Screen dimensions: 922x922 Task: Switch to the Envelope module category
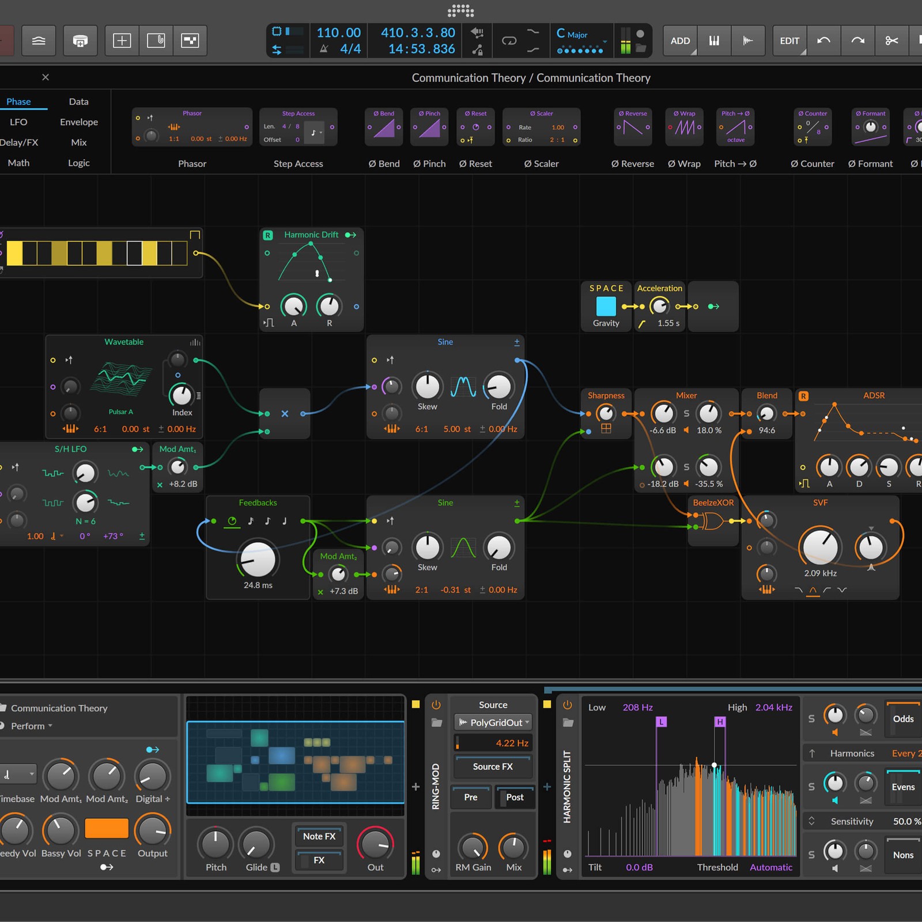click(79, 122)
